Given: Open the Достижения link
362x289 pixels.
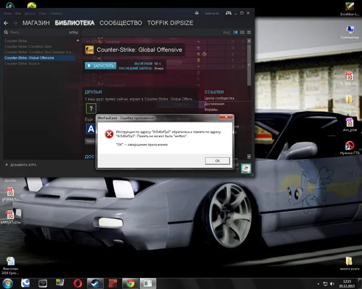Looking at the screenshot, I should pyautogui.click(x=214, y=104).
